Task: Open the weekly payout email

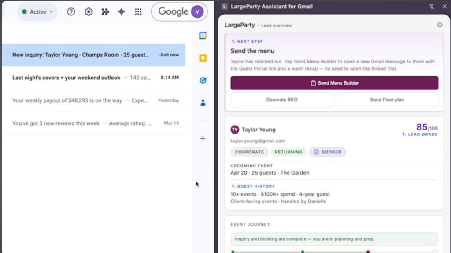Action: 94,100
